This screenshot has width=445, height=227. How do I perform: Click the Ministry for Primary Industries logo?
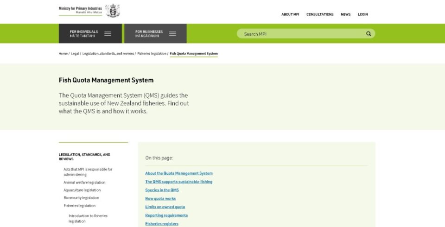click(89, 11)
